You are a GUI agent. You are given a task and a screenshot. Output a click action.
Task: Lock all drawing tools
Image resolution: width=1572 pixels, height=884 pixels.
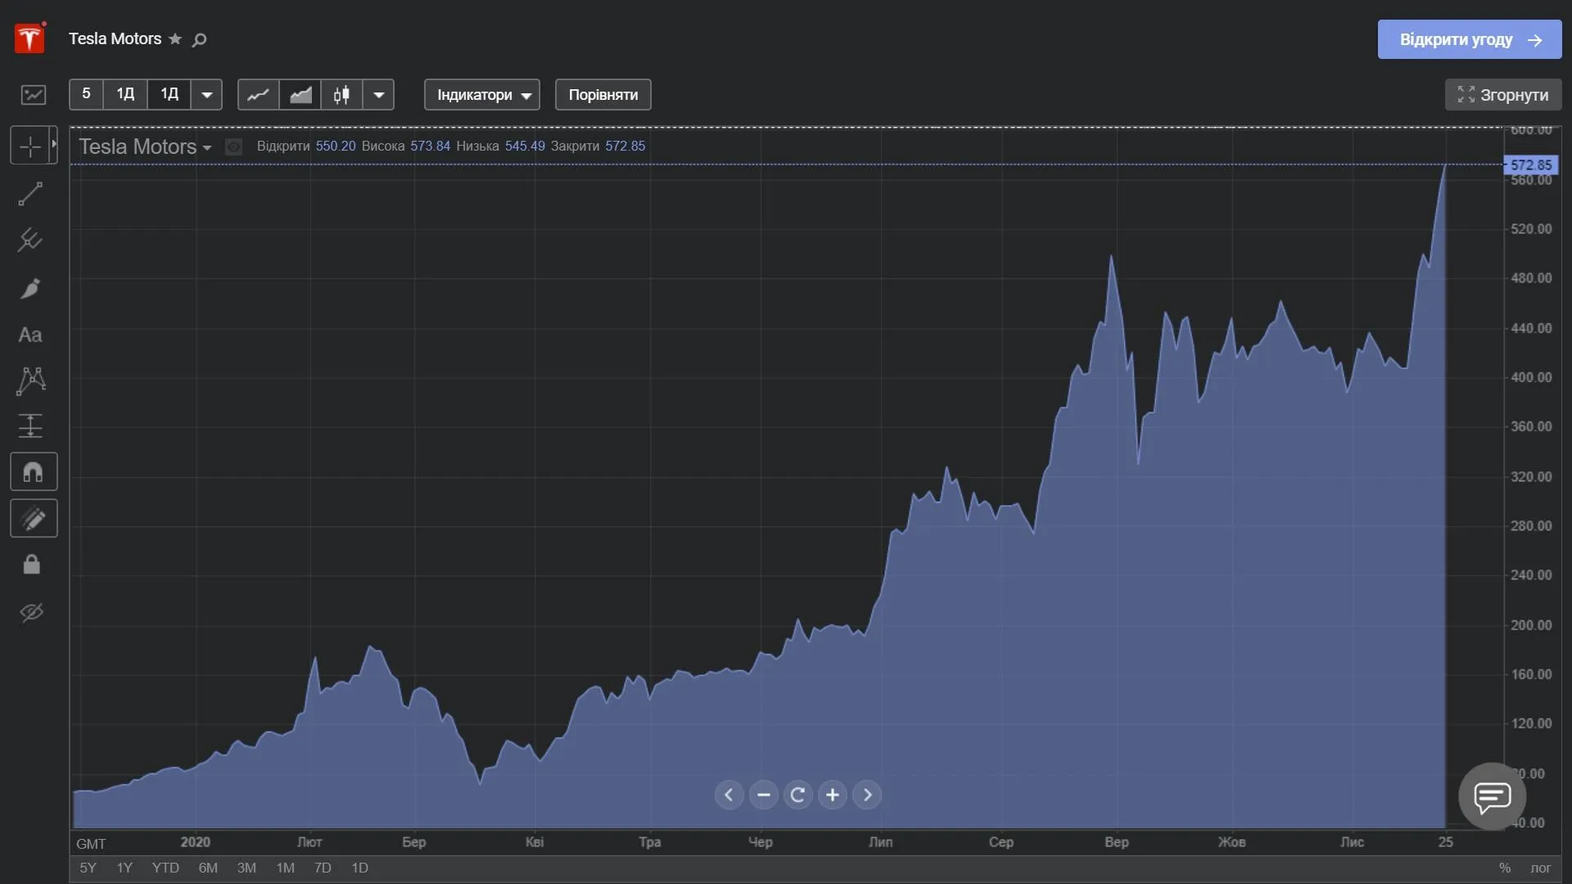[x=31, y=565]
